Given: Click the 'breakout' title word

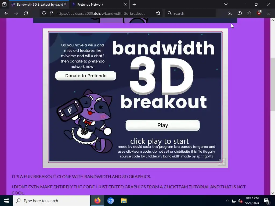Looking at the screenshot, I should (x=164, y=102).
